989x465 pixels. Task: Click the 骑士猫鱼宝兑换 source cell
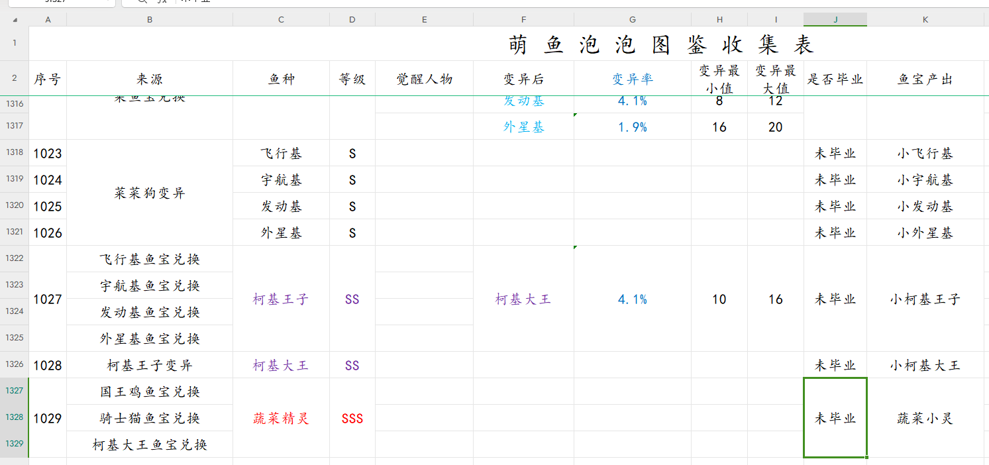coord(150,418)
